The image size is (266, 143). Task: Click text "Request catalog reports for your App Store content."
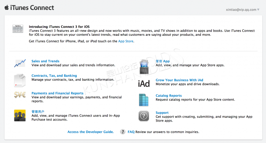pos(195,100)
